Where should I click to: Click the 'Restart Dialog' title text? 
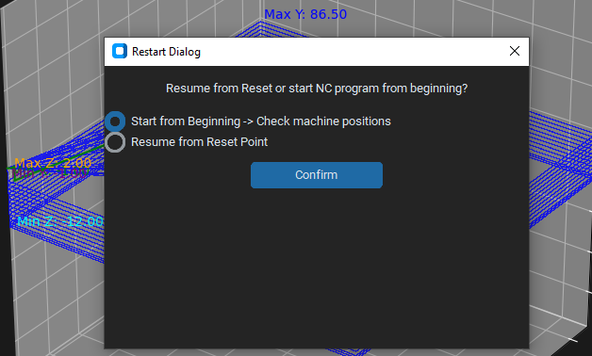pyautogui.click(x=166, y=52)
